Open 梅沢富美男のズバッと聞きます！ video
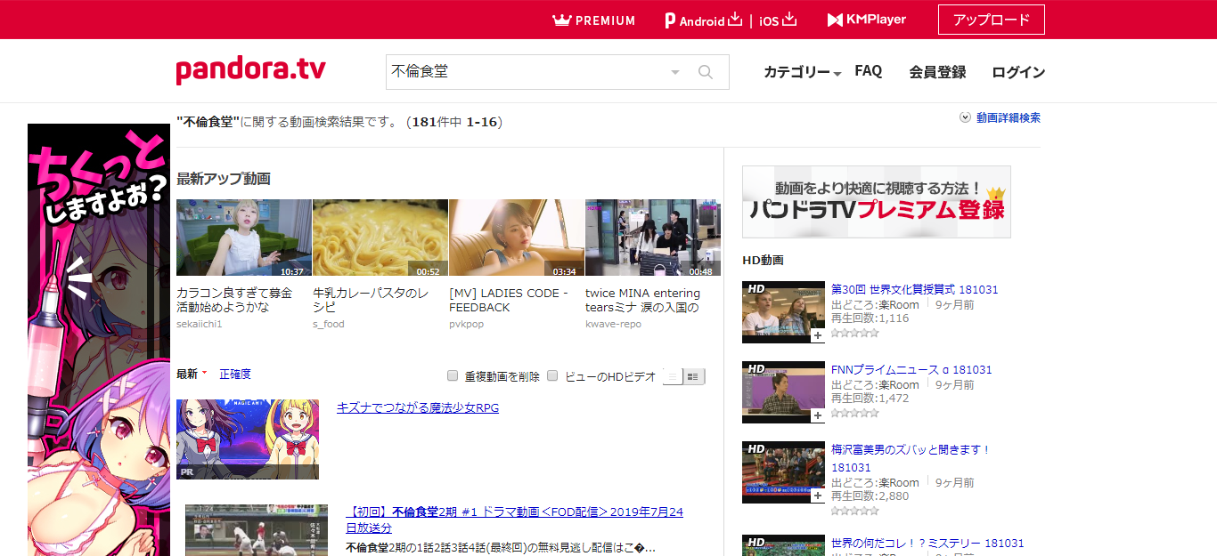 pyautogui.click(x=911, y=458)
